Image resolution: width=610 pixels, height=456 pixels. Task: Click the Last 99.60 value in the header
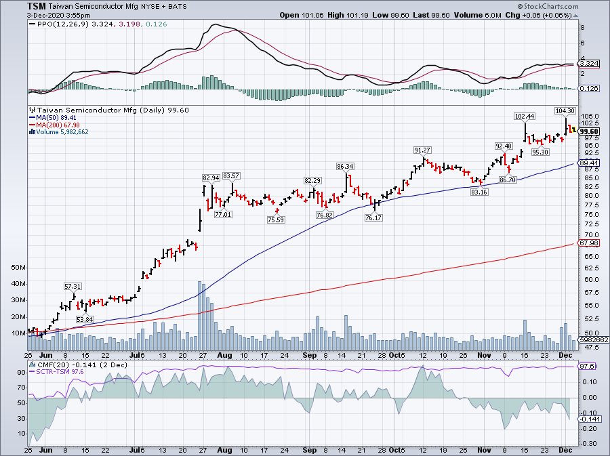point(431,16)
